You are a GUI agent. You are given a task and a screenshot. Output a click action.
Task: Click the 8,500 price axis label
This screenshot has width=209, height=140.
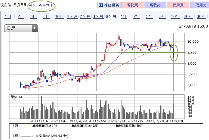click(192, 74)
